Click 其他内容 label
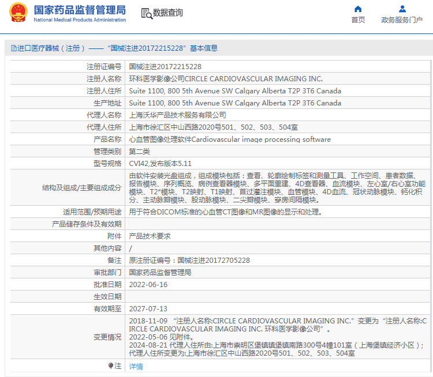The image size is (433, 377). pyautogui.click(x=107, y=248)
